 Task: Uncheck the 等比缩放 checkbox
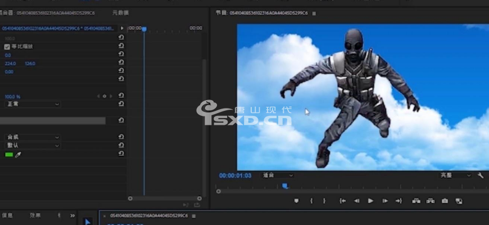(x=7, y=47)
